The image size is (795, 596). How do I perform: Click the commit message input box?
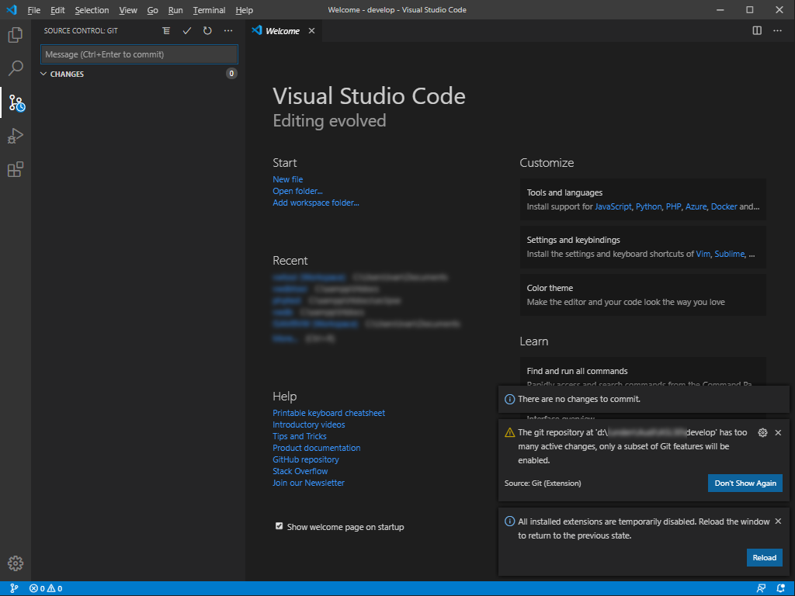pyautogui.click(x=139, y=54)
